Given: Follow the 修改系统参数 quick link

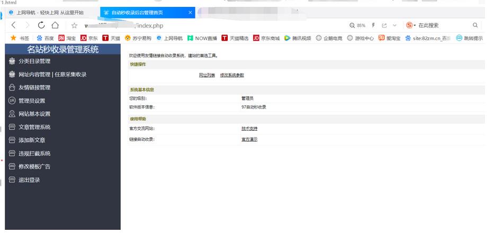Looking at the screenshot, I should click(232, 75).
